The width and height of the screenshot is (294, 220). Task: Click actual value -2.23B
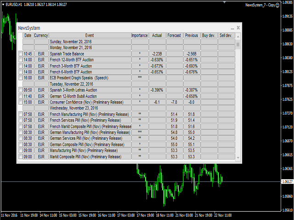tap(157, 54)
